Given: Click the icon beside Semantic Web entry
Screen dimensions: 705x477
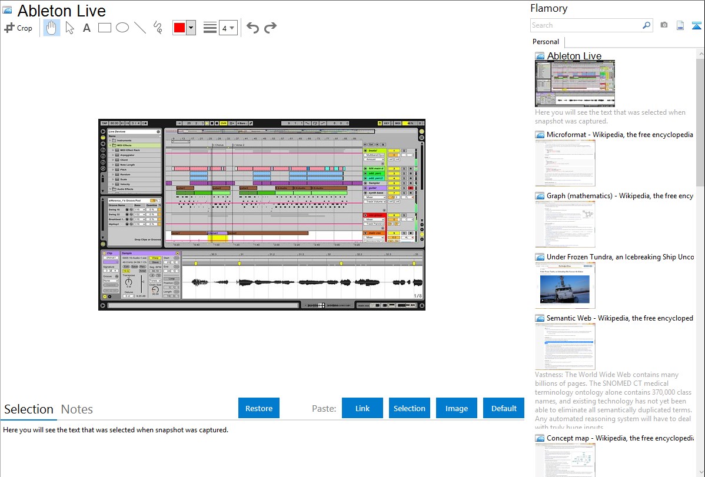Looking at the screenshot, I should point(540,318).
